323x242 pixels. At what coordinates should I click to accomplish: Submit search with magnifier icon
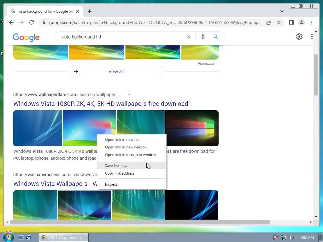pyautogui.click(x=216, y=37)
